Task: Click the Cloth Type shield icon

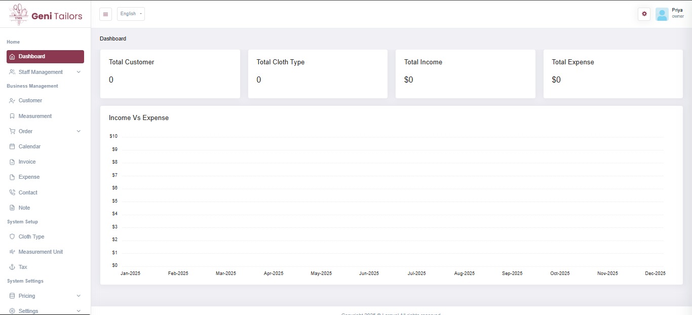Action: coord(12,237)
